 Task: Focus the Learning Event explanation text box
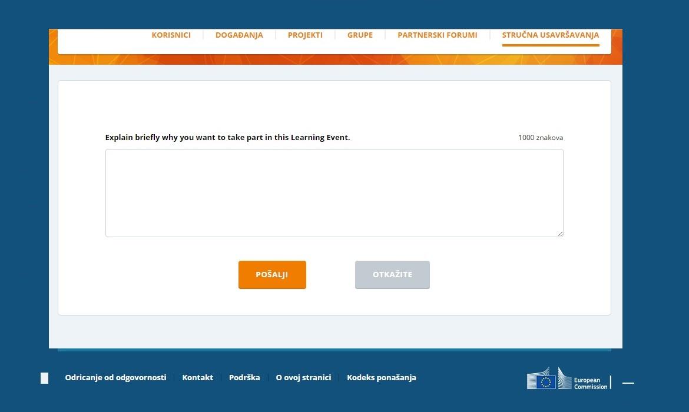[334, 193]
